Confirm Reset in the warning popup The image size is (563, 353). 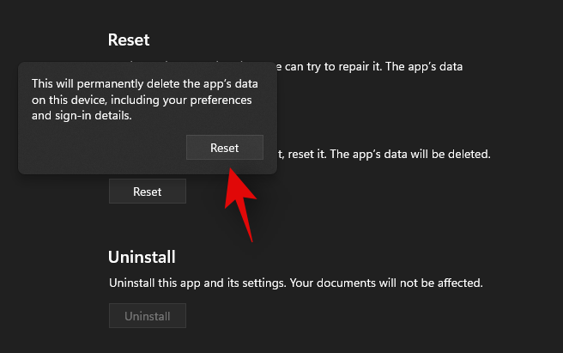[x=225, y=148]
